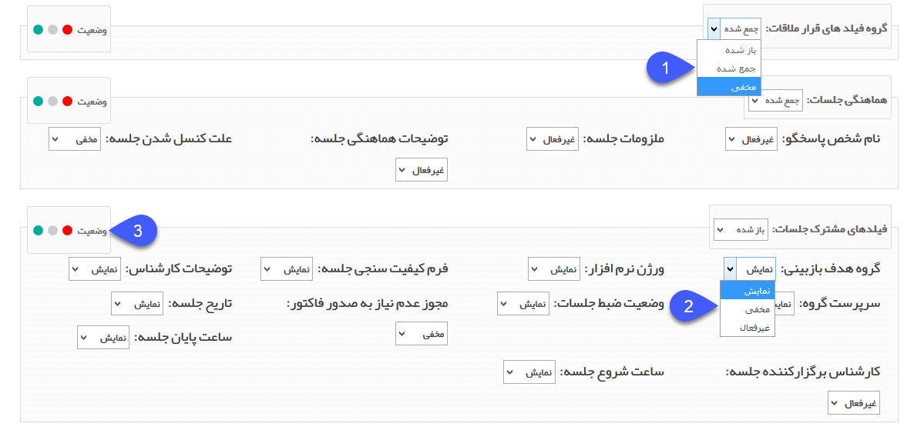Choose the باز شده option in the open list

pos(728,50)
